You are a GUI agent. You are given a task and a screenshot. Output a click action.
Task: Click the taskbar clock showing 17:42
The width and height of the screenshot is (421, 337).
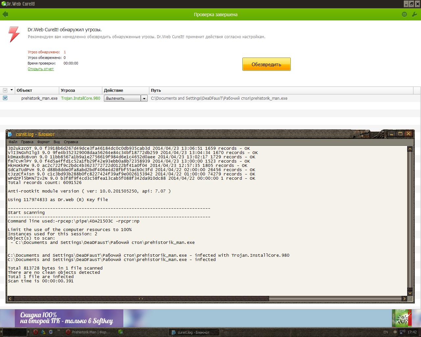412,332
